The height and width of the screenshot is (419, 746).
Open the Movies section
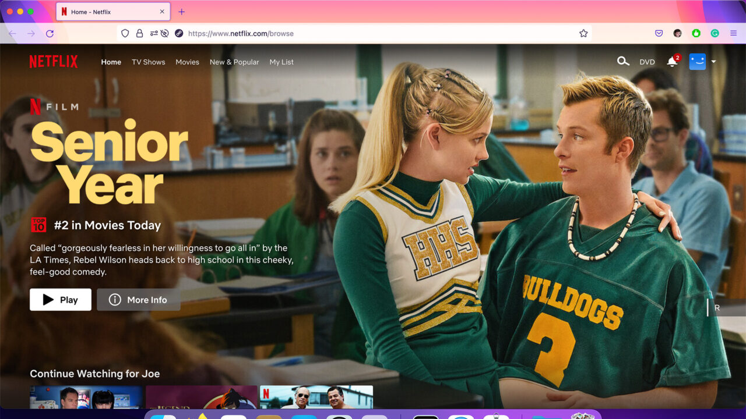pos(187,62)
